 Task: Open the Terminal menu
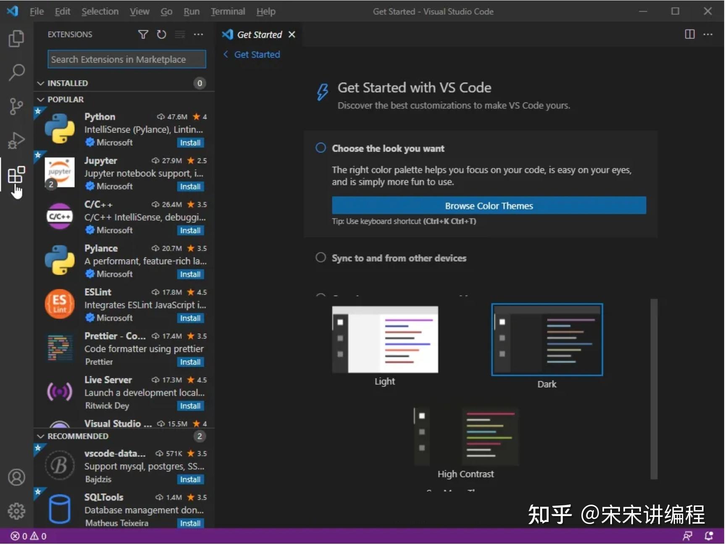pos(228,11)
